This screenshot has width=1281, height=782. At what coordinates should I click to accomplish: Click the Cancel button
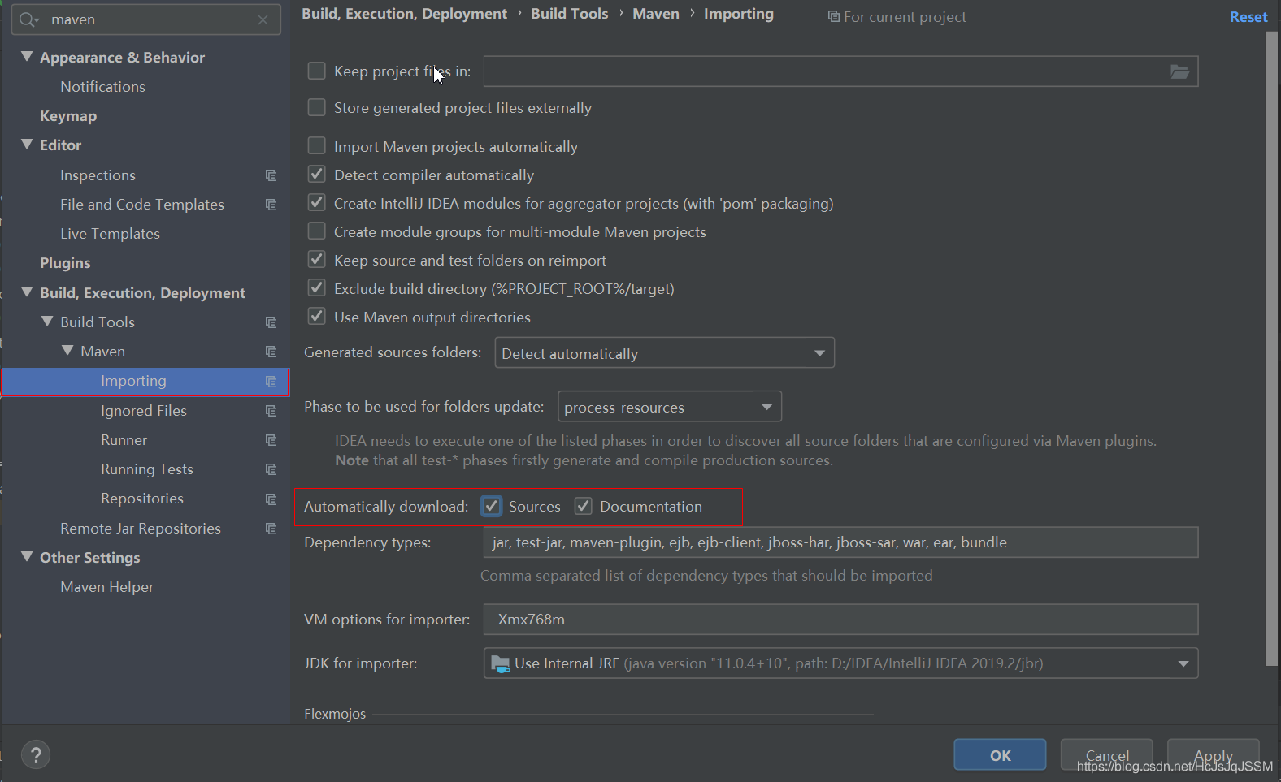pos(1106,755)
